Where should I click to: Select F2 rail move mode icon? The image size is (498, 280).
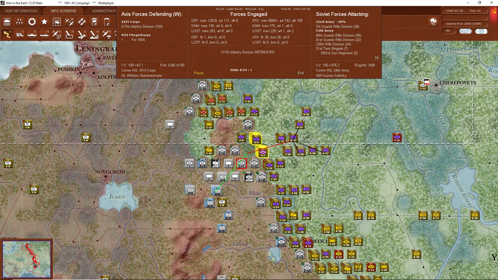point(19,34)
